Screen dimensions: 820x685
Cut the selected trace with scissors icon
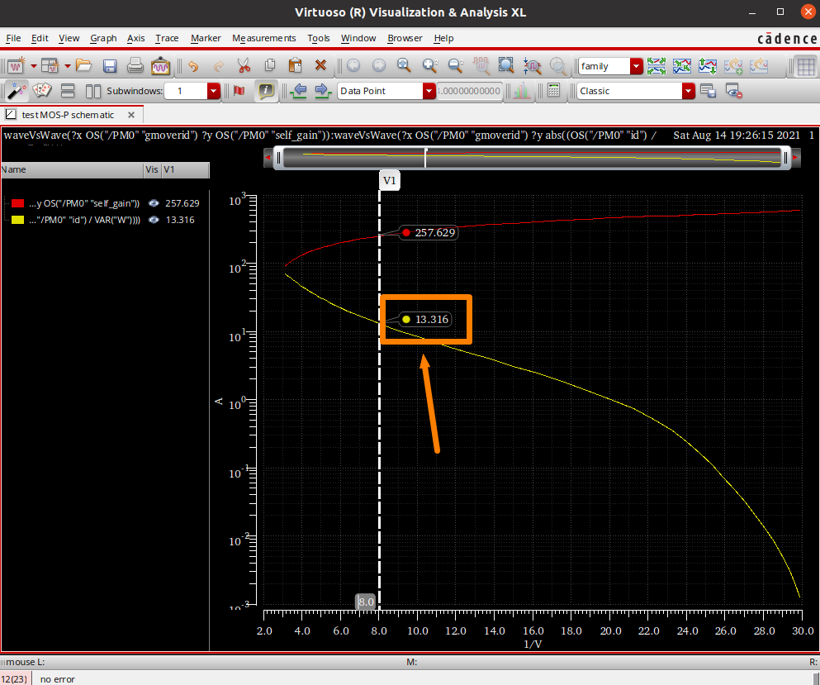pos(244,66)
